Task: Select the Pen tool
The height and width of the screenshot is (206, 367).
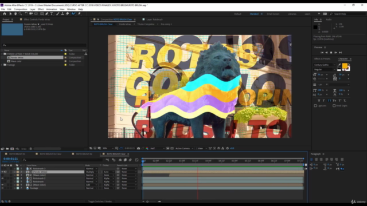Action: click(47, 14)
